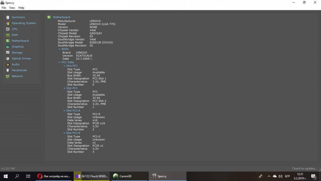The height and width of the screenshot is (181, 321).
Task: Collapse the Slot PCI node for PCI Slot 2
Action: 64,88
